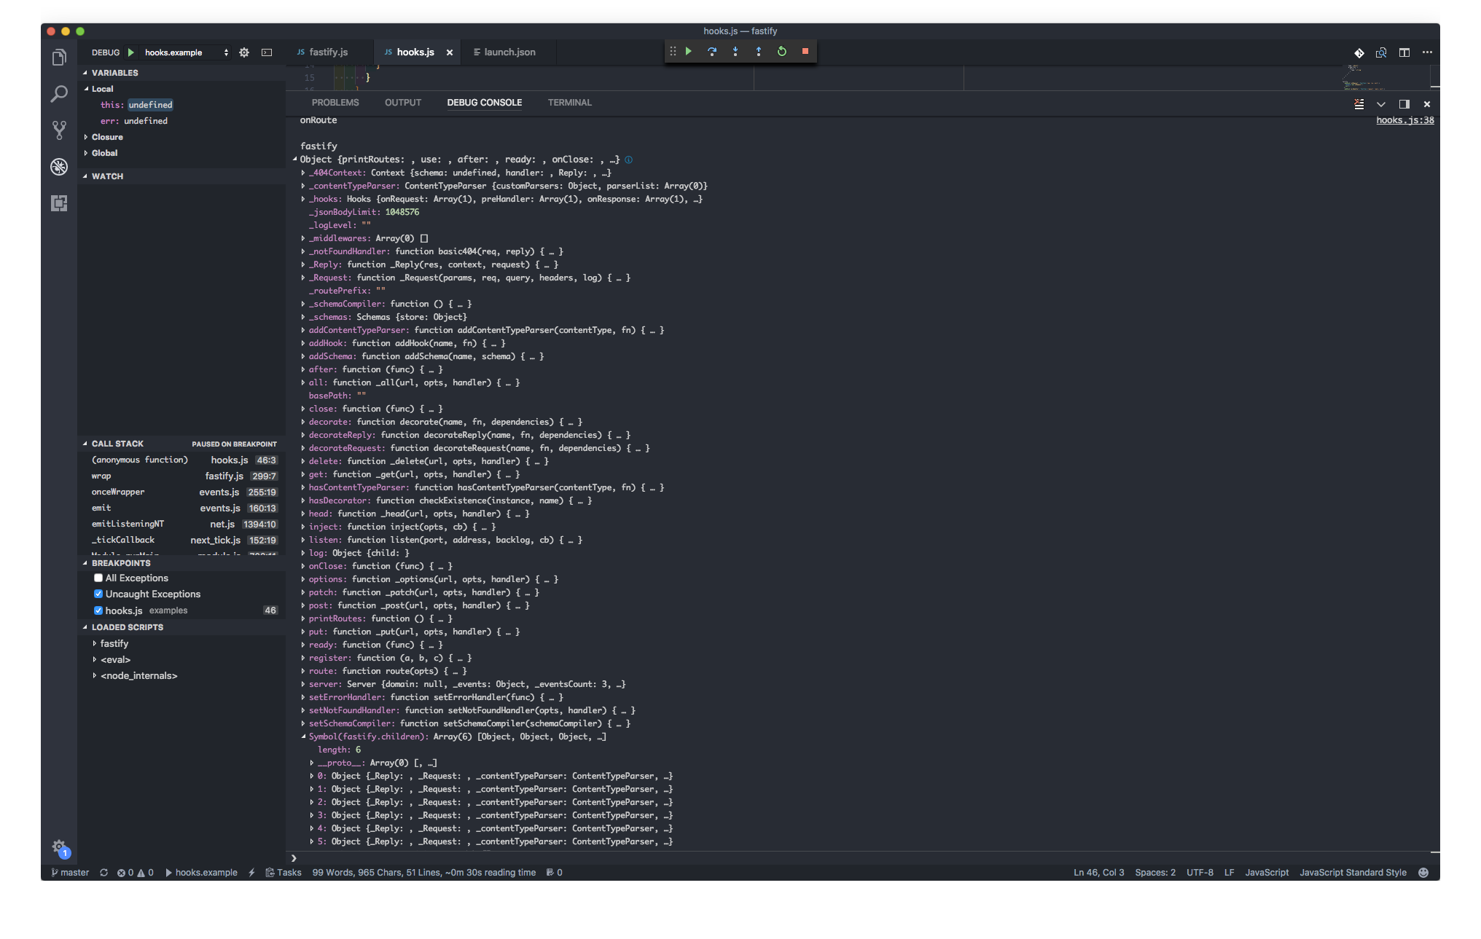The height and width of the screenshot is (939, 1481).
Task: Step over using the debug toolbar
Action: (712, 52)
